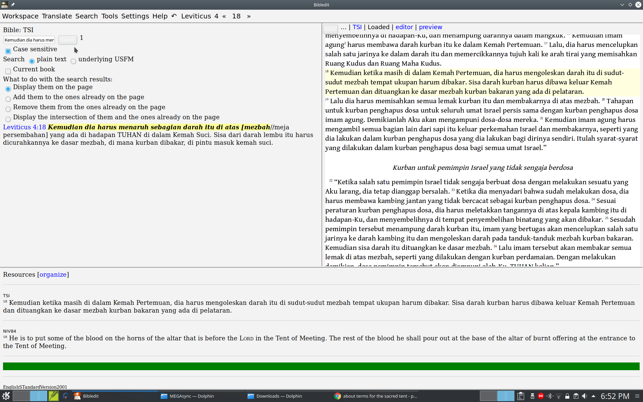The width and height of the screenshot is (643, 402).
Task: Switch to preview link in editor header
Action: [430, 27]
